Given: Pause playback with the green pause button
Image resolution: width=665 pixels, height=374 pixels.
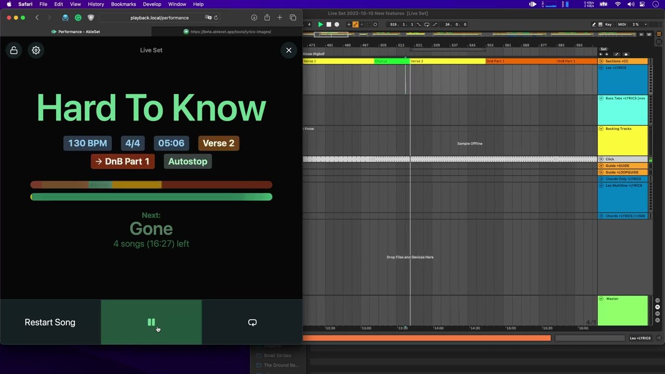Looking at the screenshot, I should click(x=151, y=322).
